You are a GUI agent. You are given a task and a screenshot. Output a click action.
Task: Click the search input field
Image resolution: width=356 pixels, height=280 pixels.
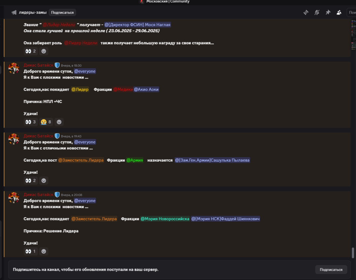click(x=351, y=13)
